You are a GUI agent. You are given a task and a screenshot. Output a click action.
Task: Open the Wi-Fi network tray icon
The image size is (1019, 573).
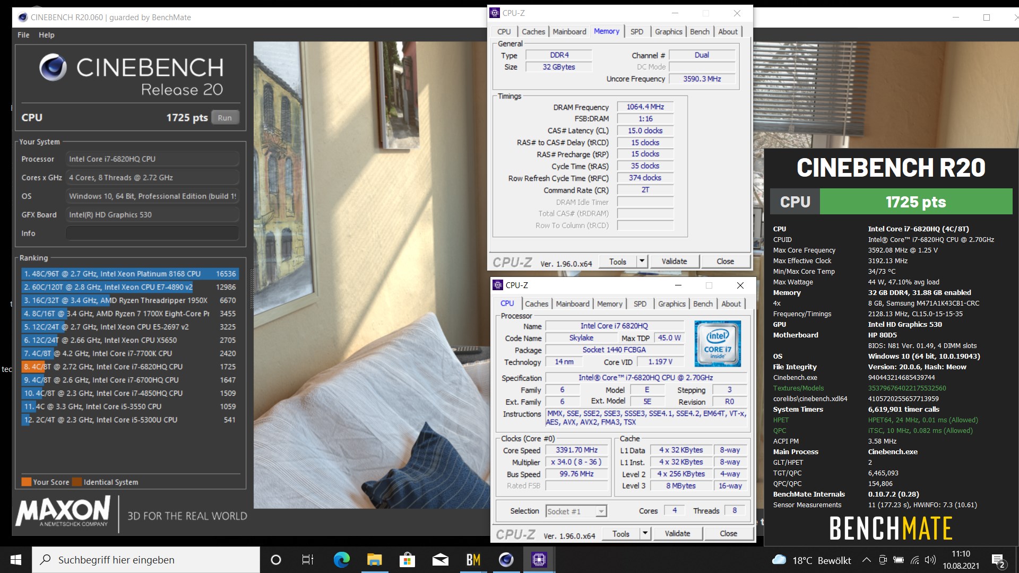coord(914,560)
